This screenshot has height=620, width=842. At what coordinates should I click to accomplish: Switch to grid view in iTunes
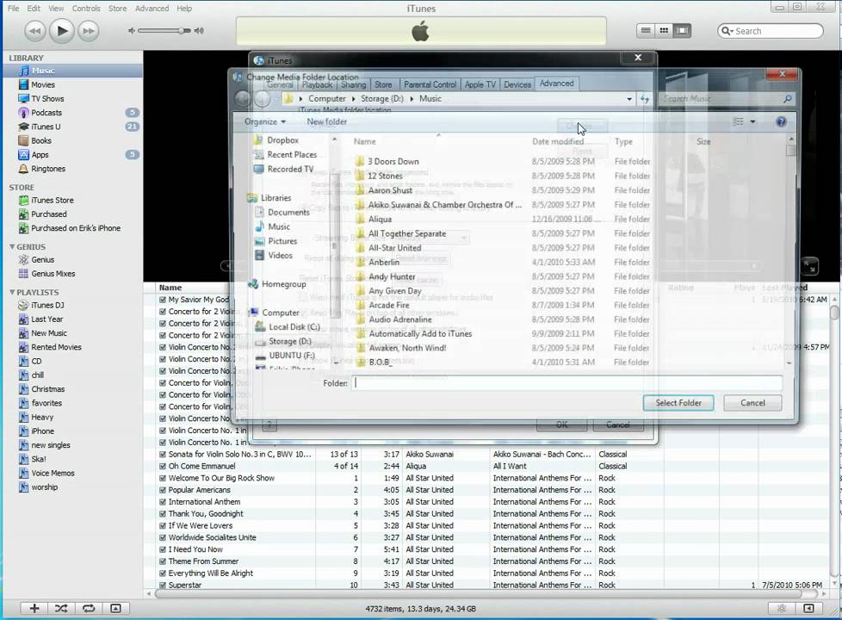pyautogui.click(x=665, y=31)
